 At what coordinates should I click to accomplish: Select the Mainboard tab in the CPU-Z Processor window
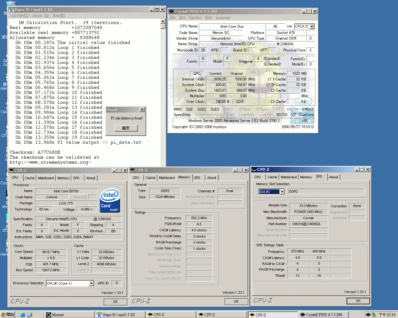coord(46,178)
